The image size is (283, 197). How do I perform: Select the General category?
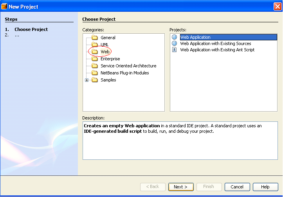click(108, 38)
